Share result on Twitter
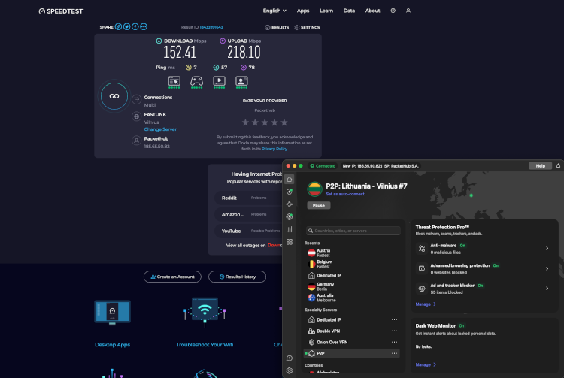Screen dimensions: 564x378 [126, 26]
